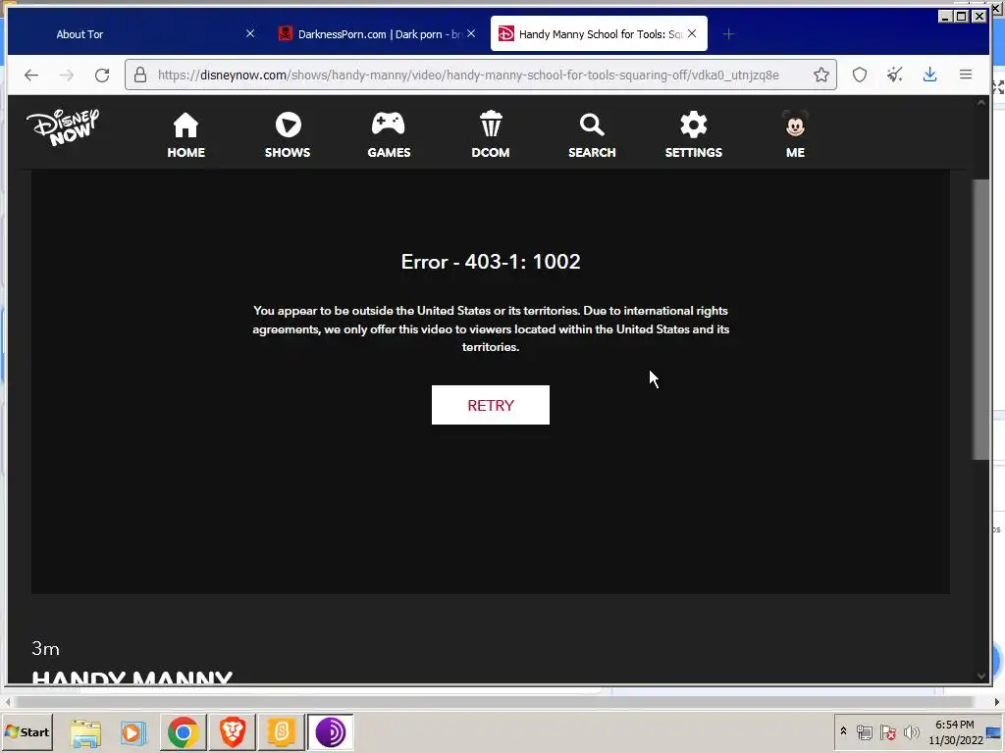
Task: Open the DisneyNOW logo homepage
Action: pos(63,127)
